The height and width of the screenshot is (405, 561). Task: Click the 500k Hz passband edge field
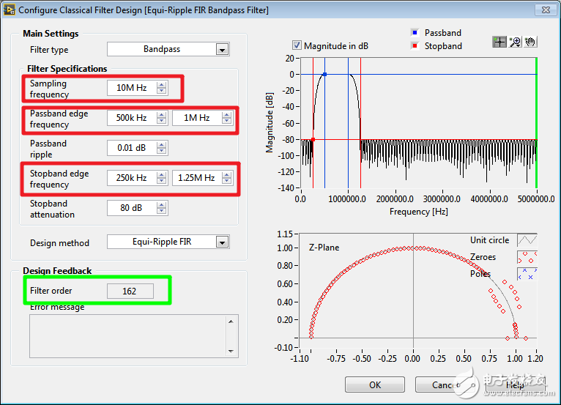coord(131,118)
